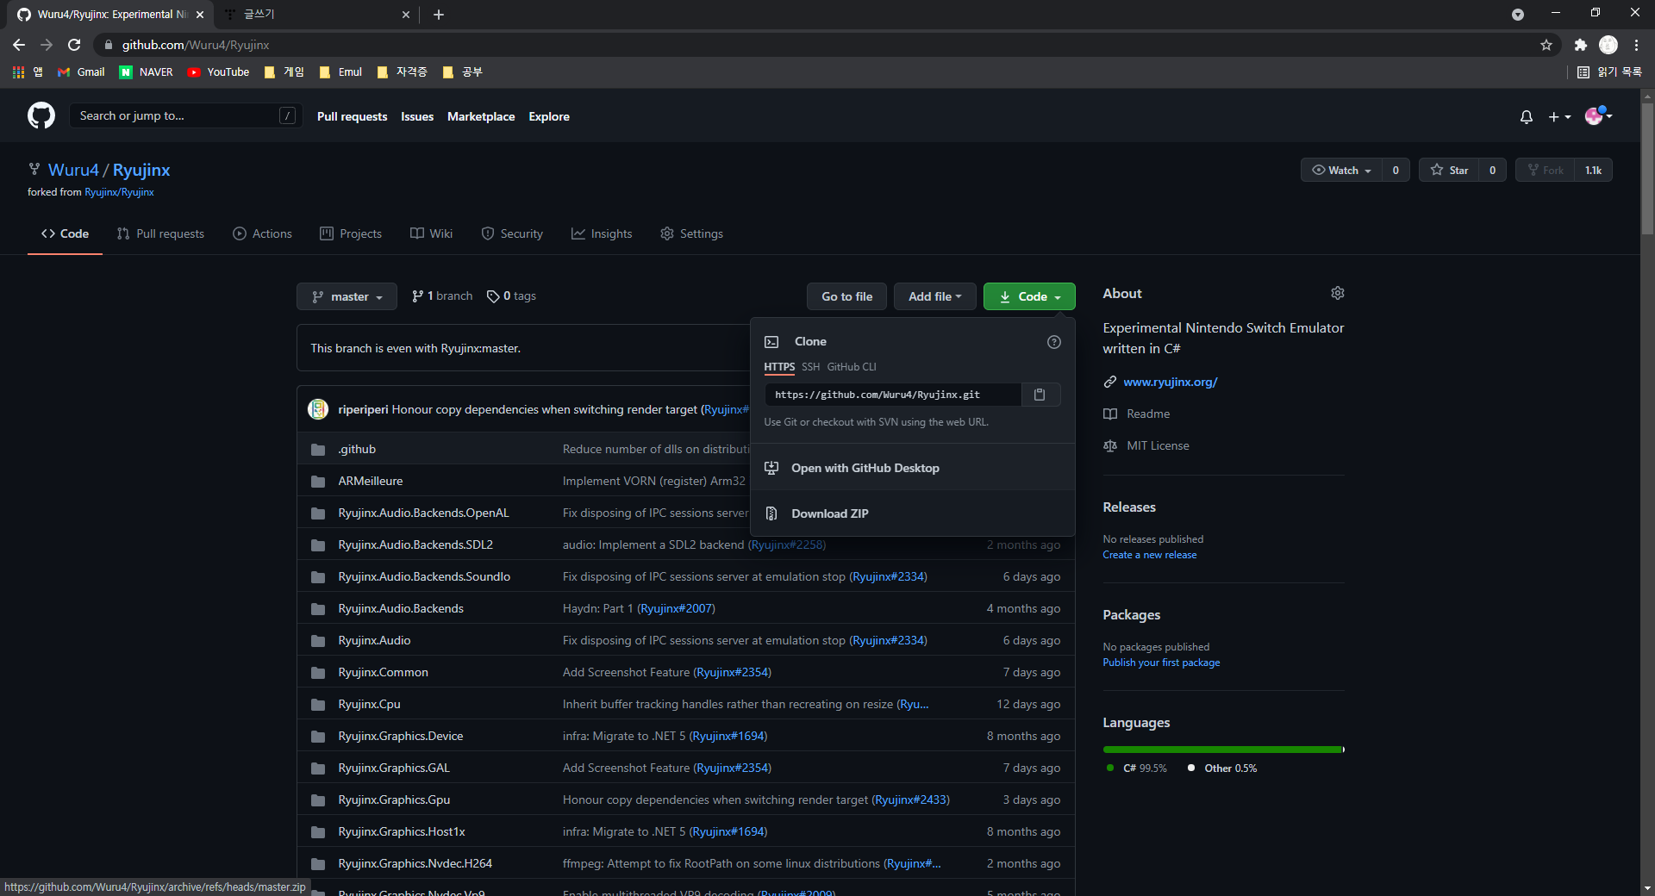Screen dimensions: 1655x896
Task: Click the terminal icon beside Clone
Action: pyautogui.click(x=771, y=342)
